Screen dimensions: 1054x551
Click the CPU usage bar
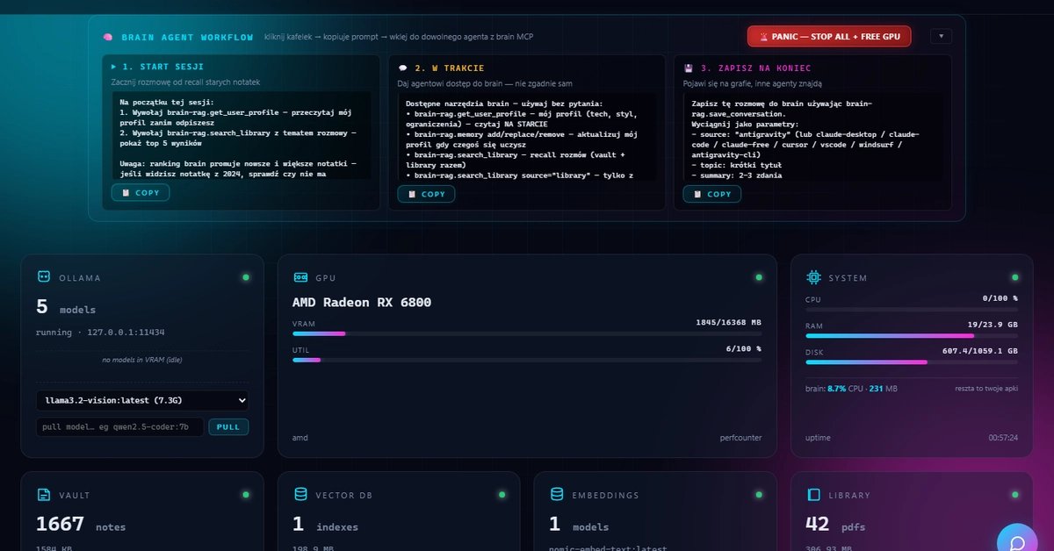click(x=912, y=310)
